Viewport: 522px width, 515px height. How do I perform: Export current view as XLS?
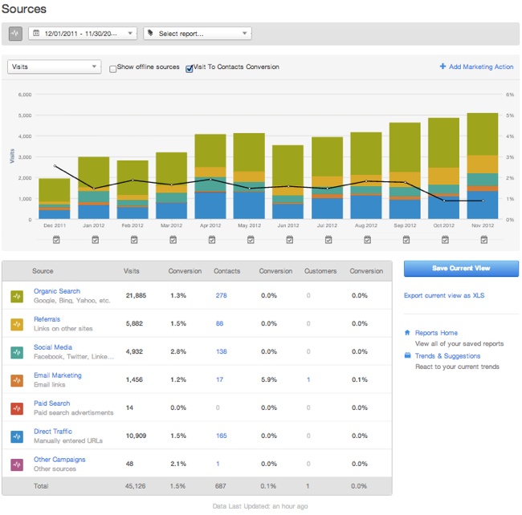(x=443, y=296)
